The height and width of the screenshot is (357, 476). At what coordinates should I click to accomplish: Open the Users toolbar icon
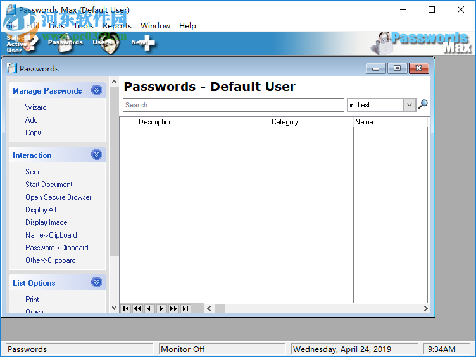(105, 44)
